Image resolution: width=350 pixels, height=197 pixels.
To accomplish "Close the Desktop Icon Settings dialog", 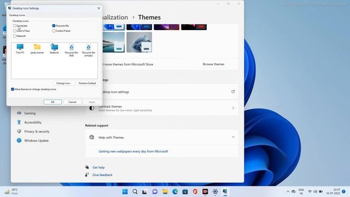I will click(x=99, y=8).
